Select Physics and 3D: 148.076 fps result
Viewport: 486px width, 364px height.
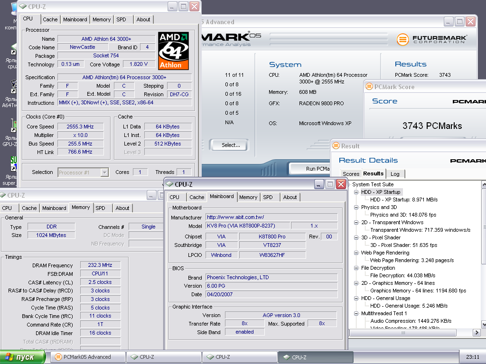pos(403,215)
